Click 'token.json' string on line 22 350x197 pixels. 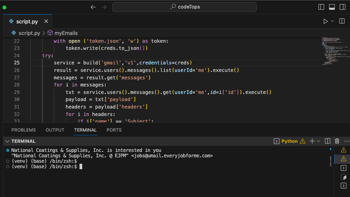[x=104, y=41]
